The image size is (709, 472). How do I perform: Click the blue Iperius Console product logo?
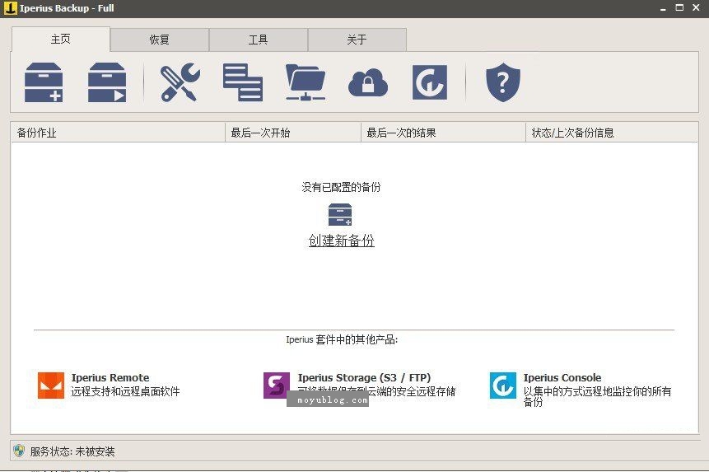[x=503, y=386]
